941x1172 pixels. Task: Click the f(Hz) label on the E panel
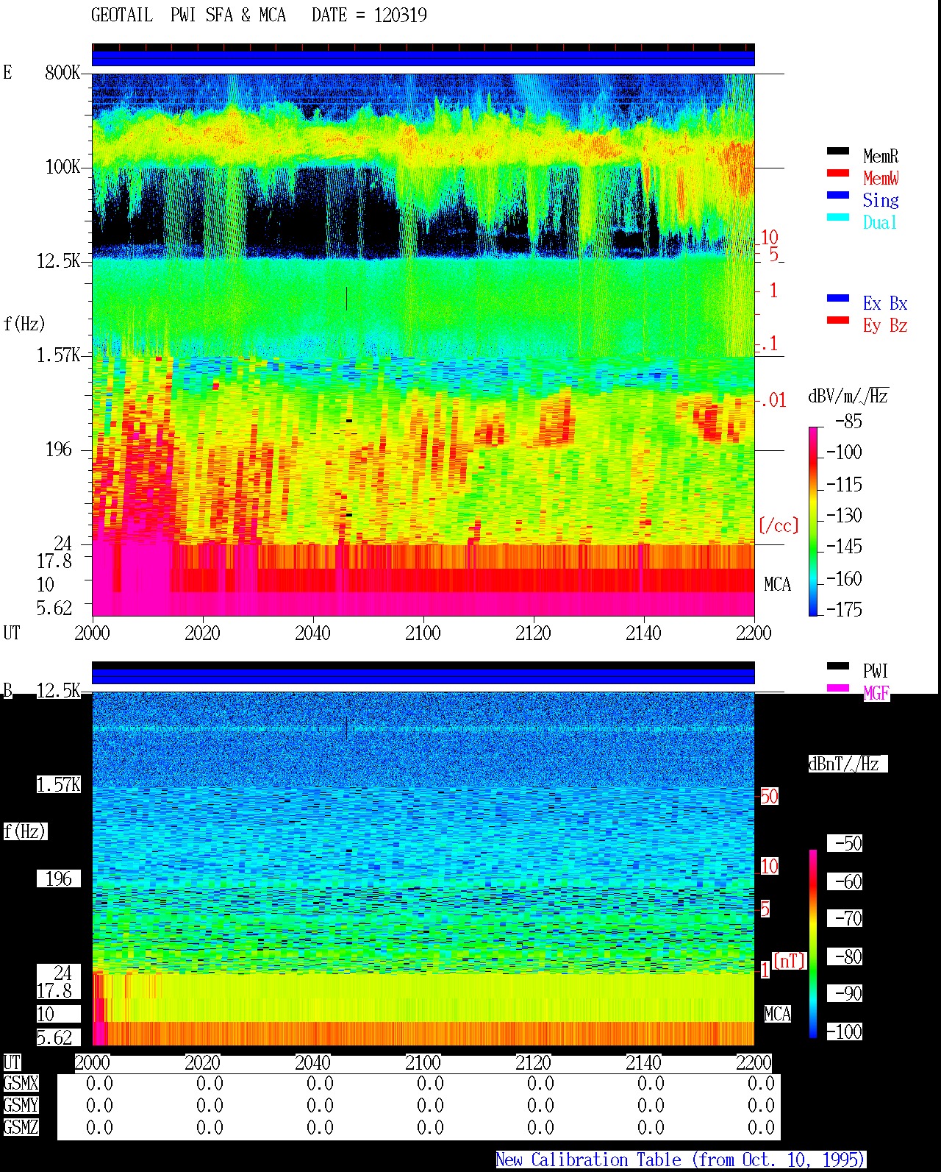click(x=24, y=324)
